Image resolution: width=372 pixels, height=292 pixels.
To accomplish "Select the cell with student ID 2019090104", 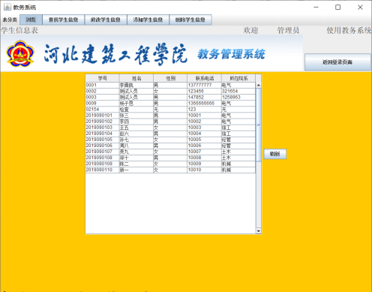I will 102,134.
